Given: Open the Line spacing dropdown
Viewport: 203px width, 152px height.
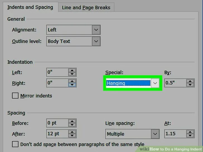Looking at the screenshot, I should click(155, 134).
